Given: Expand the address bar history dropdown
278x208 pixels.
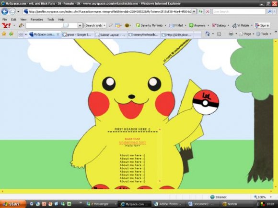Looking at the screenshot, I should [x=194, y=11].
